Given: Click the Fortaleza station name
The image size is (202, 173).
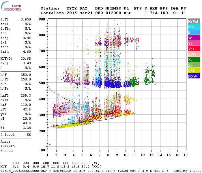Looking at the screenshot, I should (x=52, y=13).
